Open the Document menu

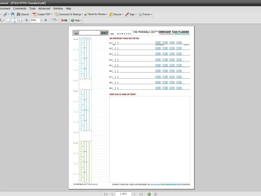(x=5, y=8)
